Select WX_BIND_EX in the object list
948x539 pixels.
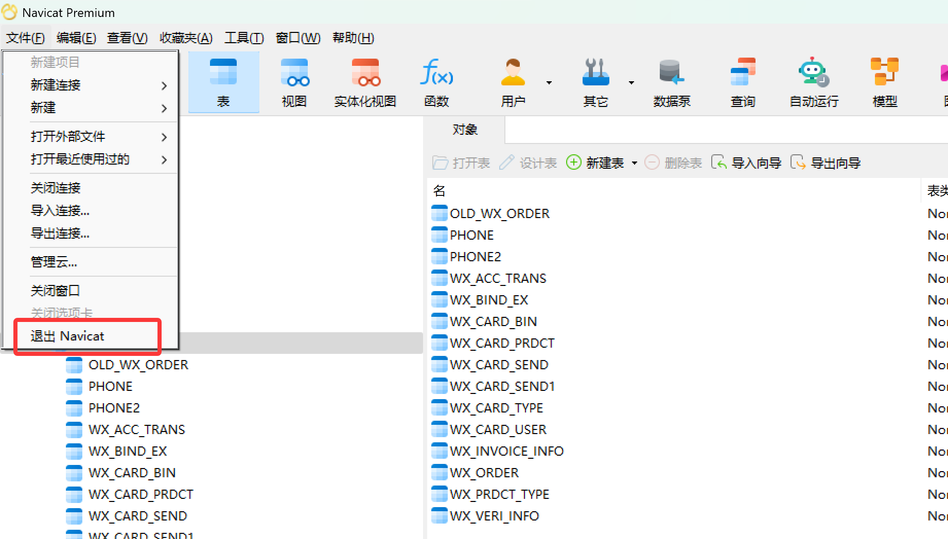coord(480,300)
